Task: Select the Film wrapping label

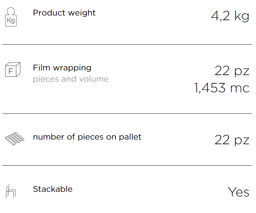Action: 62,68
